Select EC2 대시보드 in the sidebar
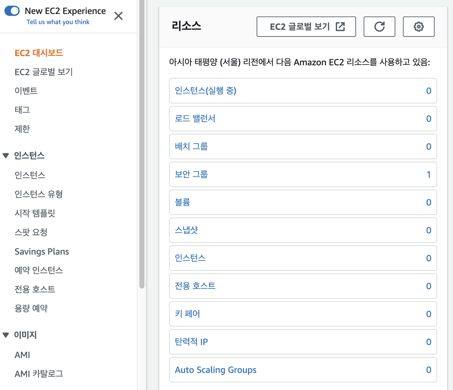The height and width of the screenshot is (390, 453). [39, 53]
